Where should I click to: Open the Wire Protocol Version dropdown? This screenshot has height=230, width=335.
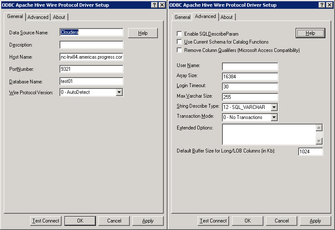coord(119,92)
